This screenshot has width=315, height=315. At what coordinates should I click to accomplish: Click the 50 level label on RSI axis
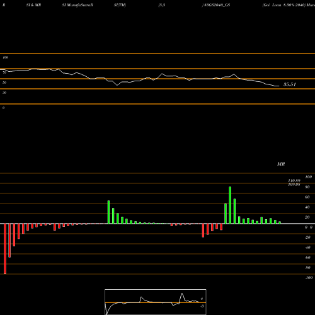tap(4, 83)
